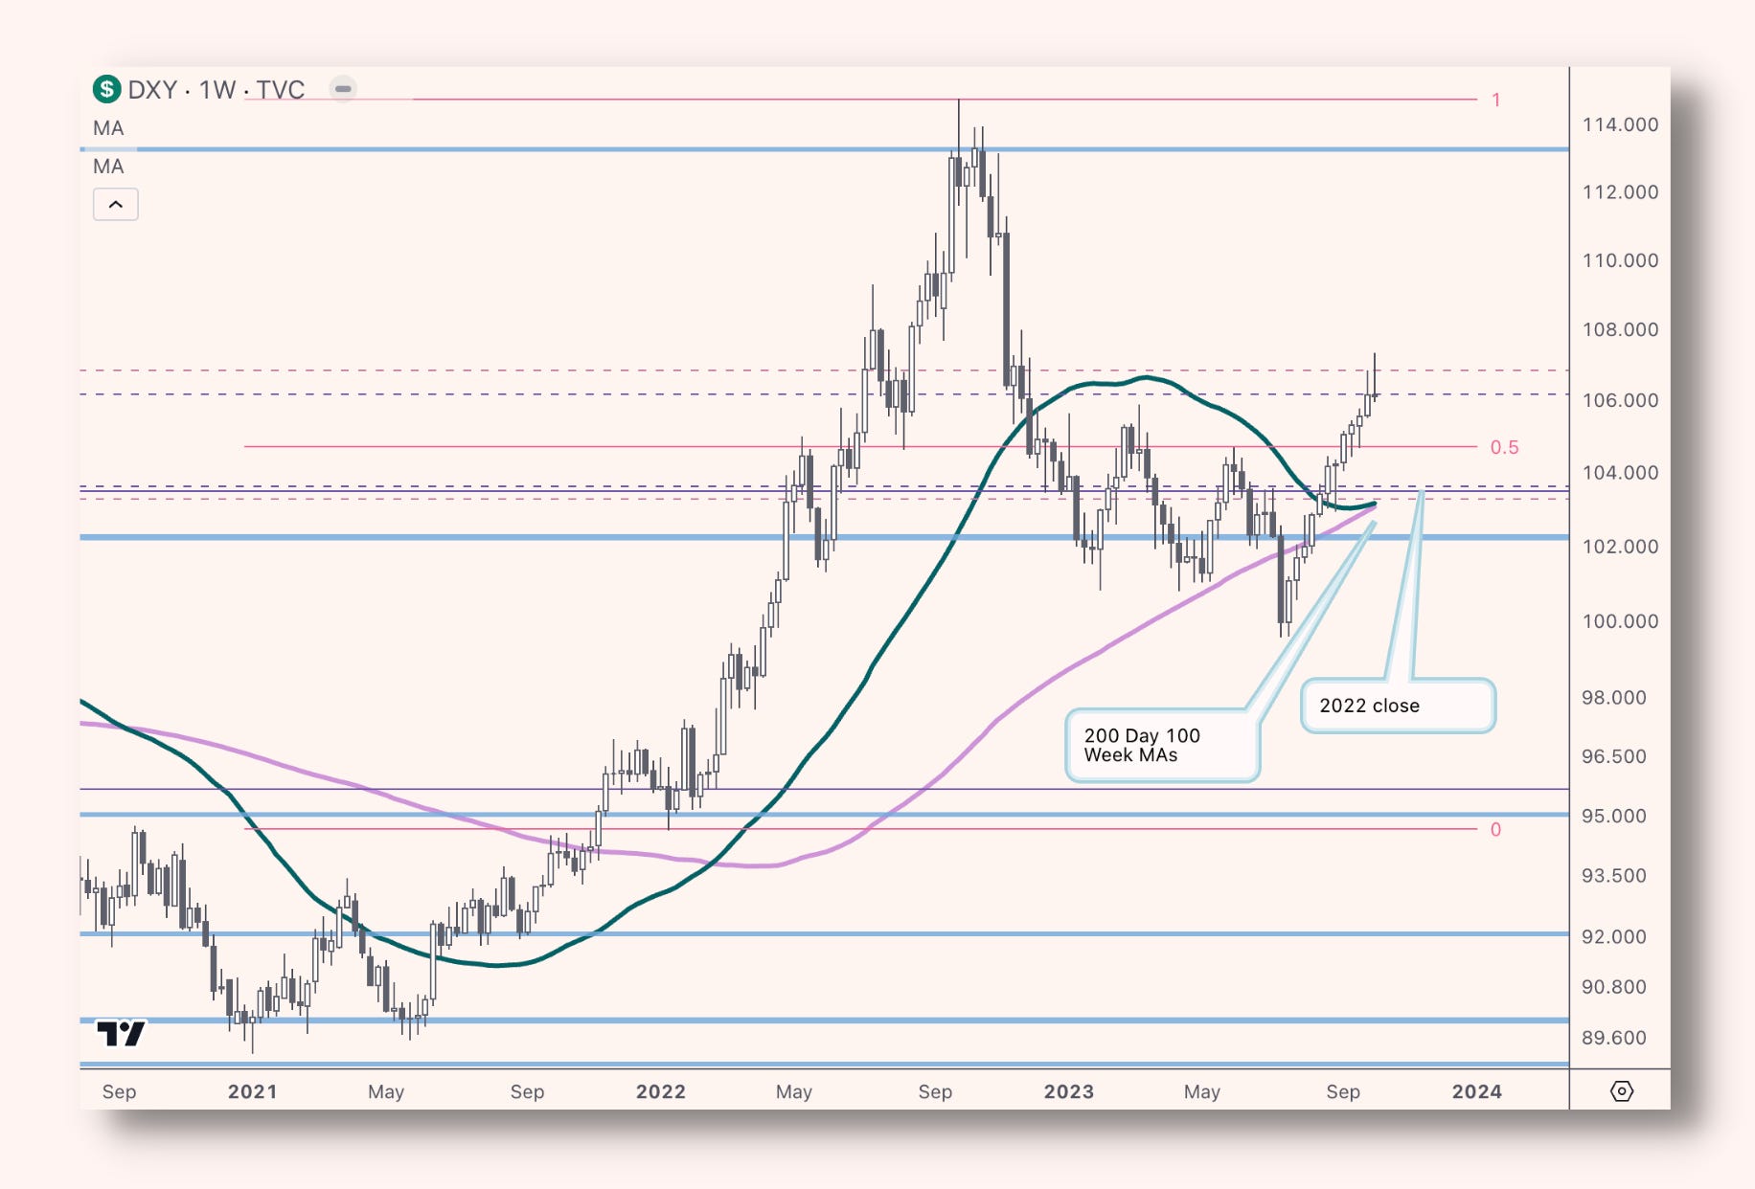Collapse the indicator legend with the chevron
This screenshot has height=1189, width=1755.
[x=116, y=204]
